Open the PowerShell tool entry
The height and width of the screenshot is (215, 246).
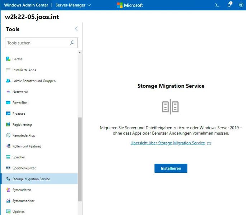(39, 102)
